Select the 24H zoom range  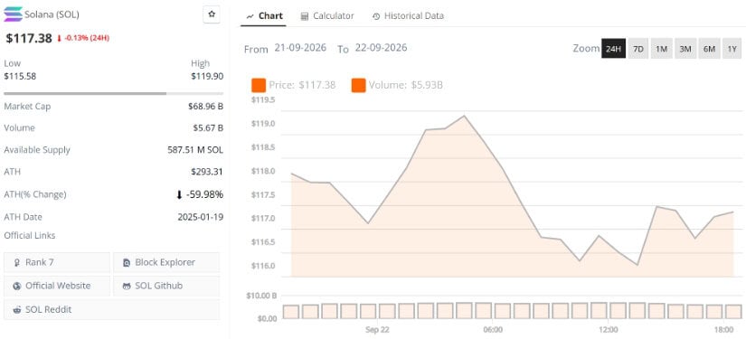pyautogui.click(x=613, y=49)
